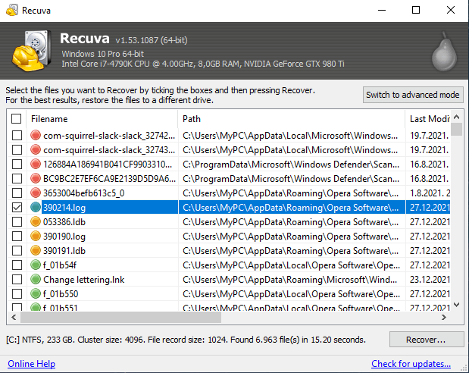Click orange status dot for 053386.ldb
The height and width of the screenshot is (373, 469).
point(36,221)
